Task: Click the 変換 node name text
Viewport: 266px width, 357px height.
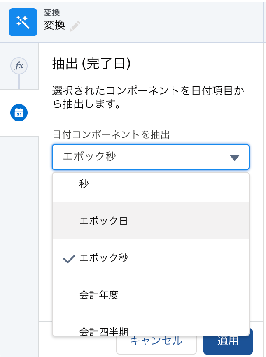Action: click(x=54, y=25)
